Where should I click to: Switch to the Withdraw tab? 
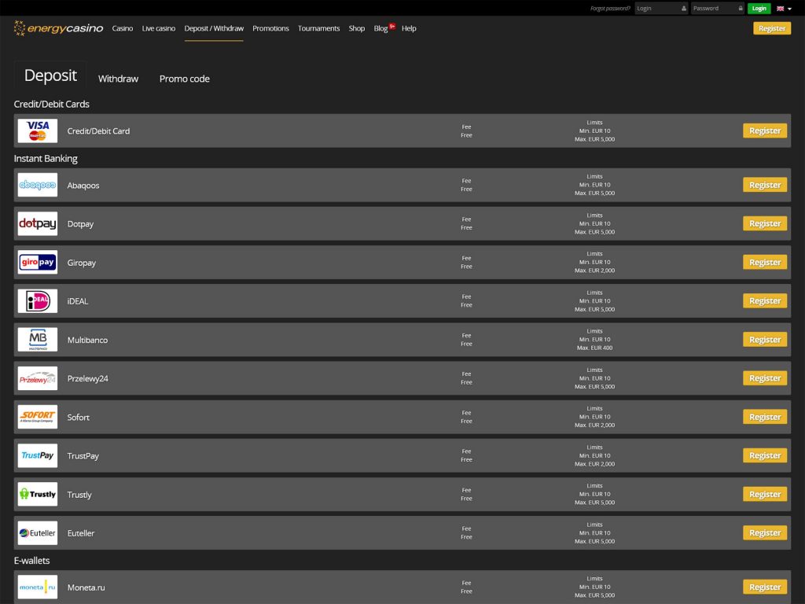click(x=118, y=79)
